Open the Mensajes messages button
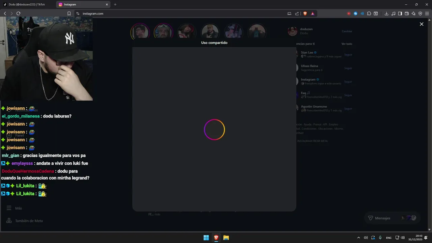The height and width of the screenshot is (243, 432). click(391, 218)
